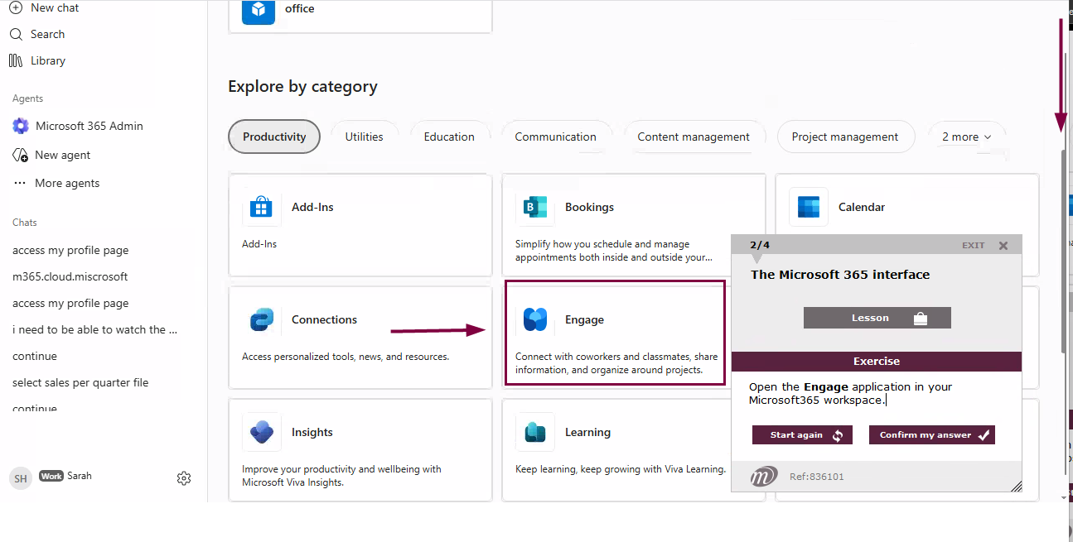Image resolution: width=1073 pixels, height=542 pixels.
Task: Select the Content management category tab
Action: click(x=694, y=137)
